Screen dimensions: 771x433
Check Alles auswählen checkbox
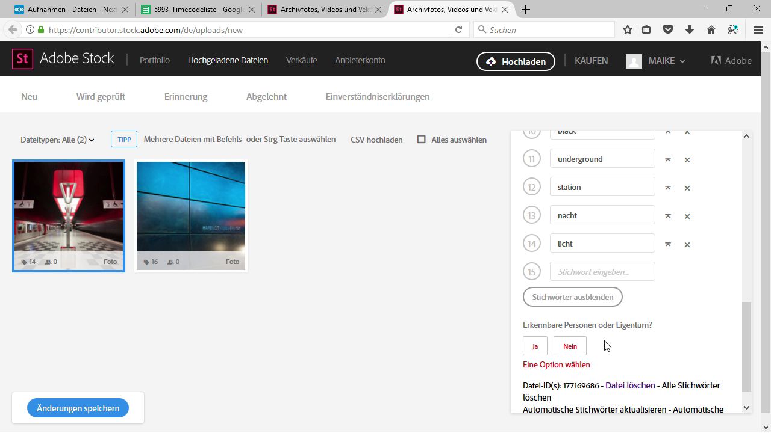tap(422, 139)
